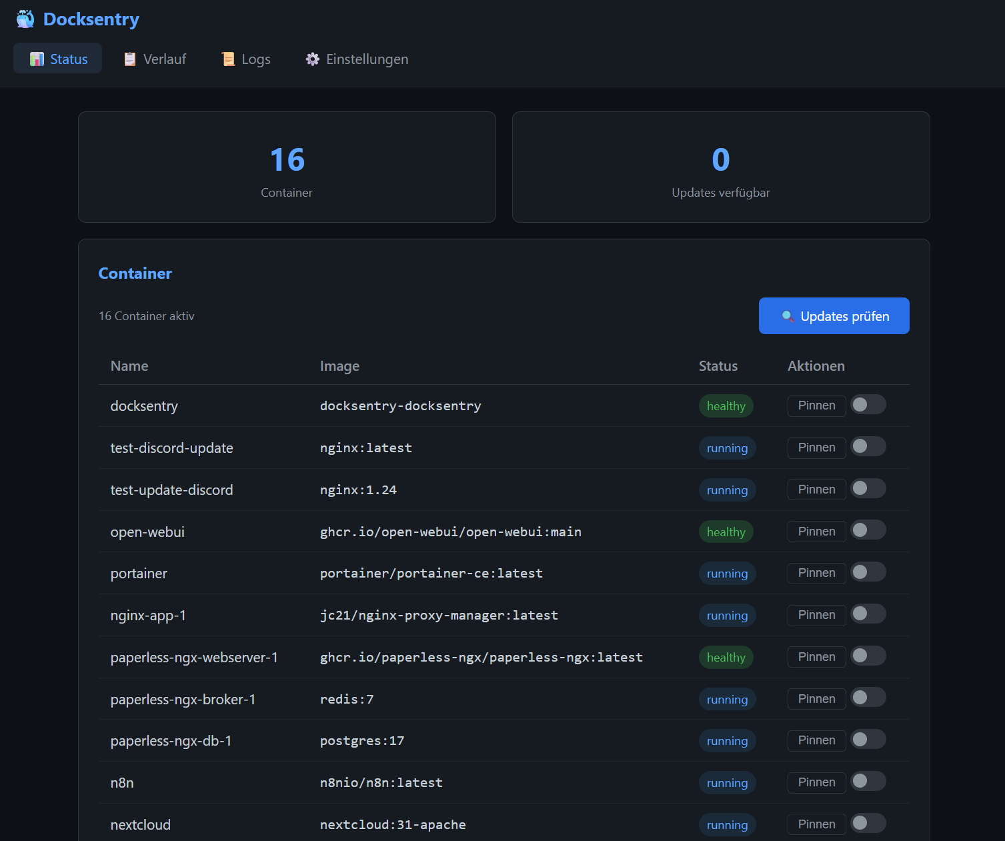Pin the portainer container
The width and height of the screenshot is (1005, 841).
point(816,573)
